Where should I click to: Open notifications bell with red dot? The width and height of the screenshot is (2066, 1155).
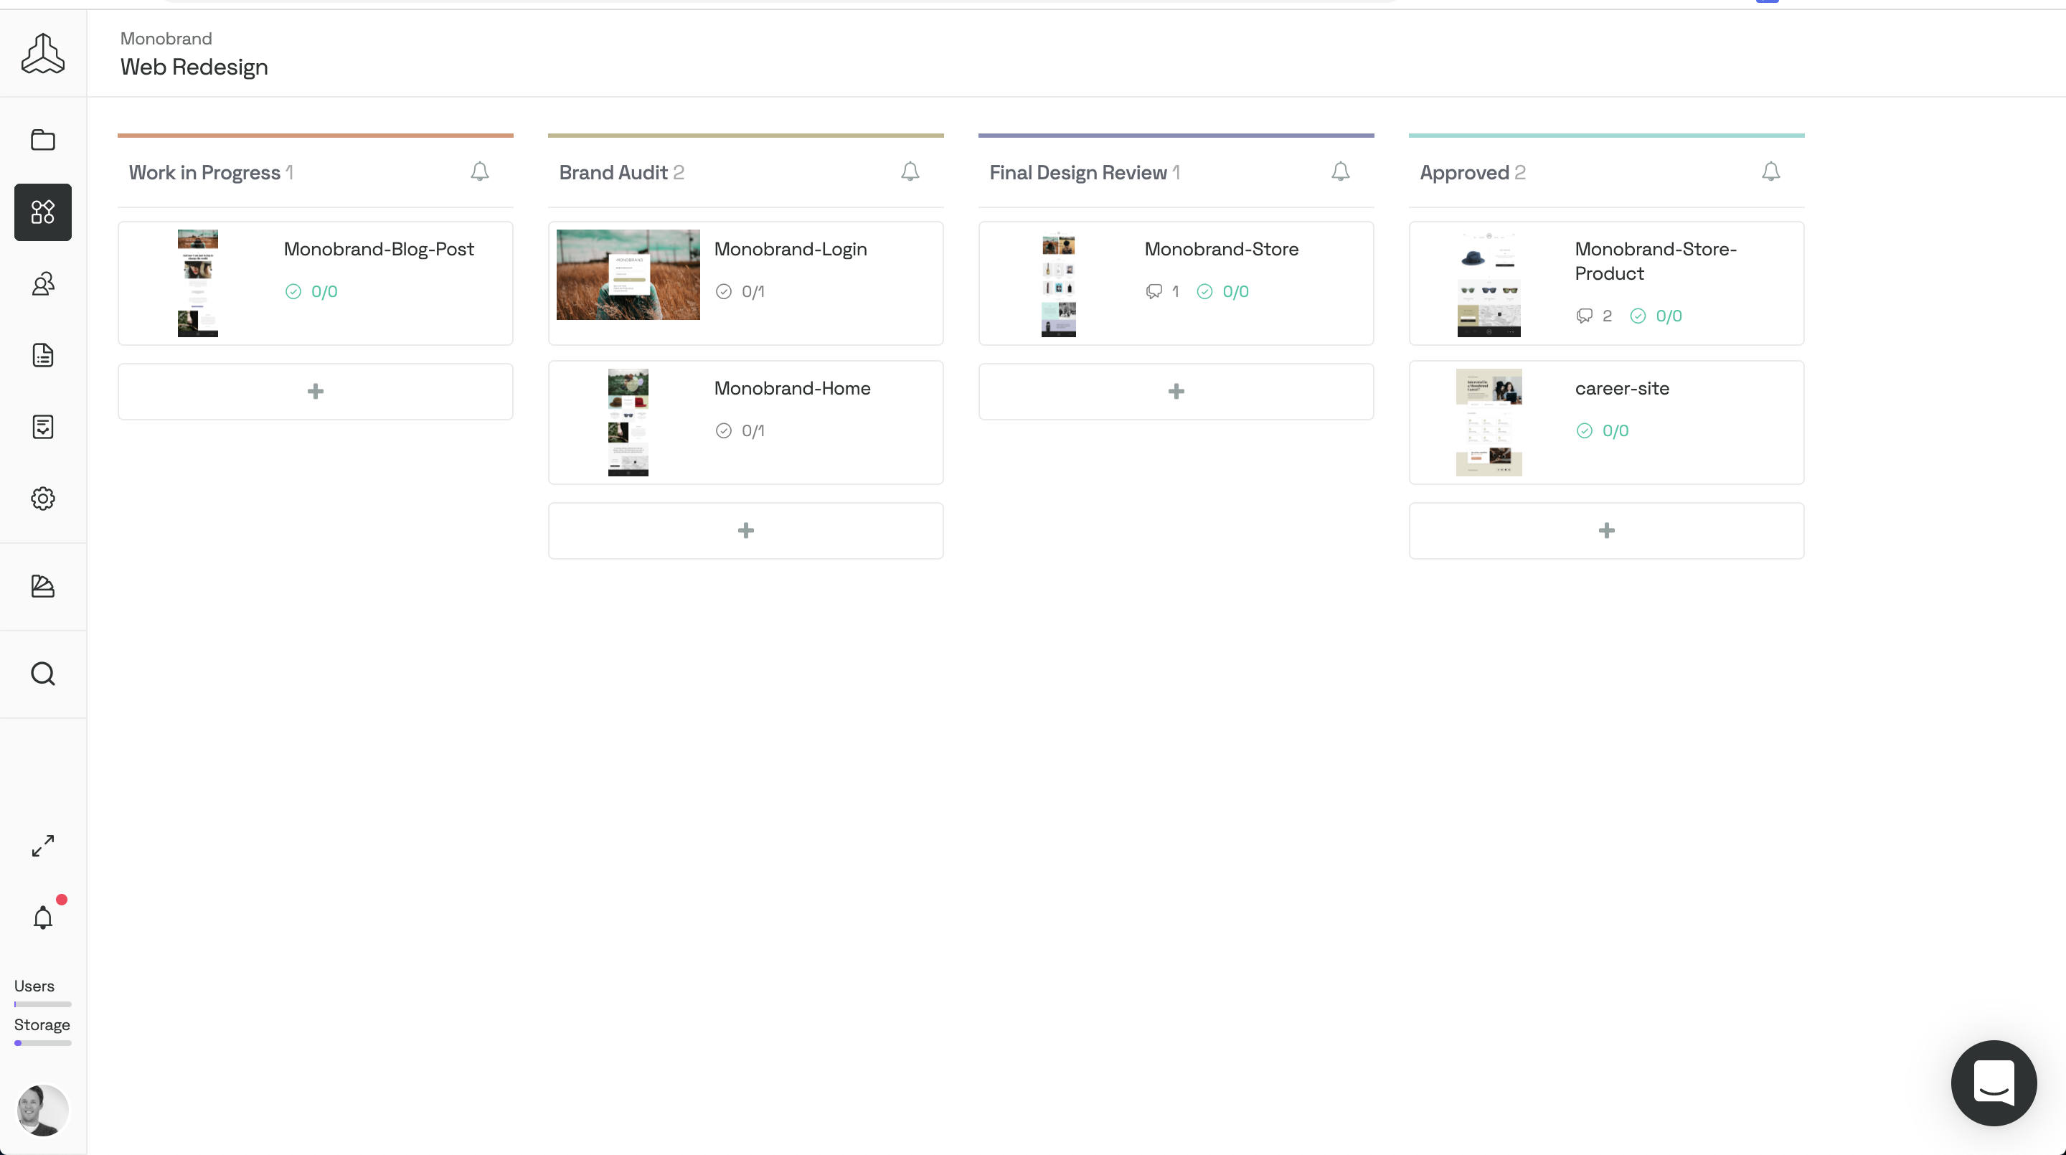coord(42,918)
